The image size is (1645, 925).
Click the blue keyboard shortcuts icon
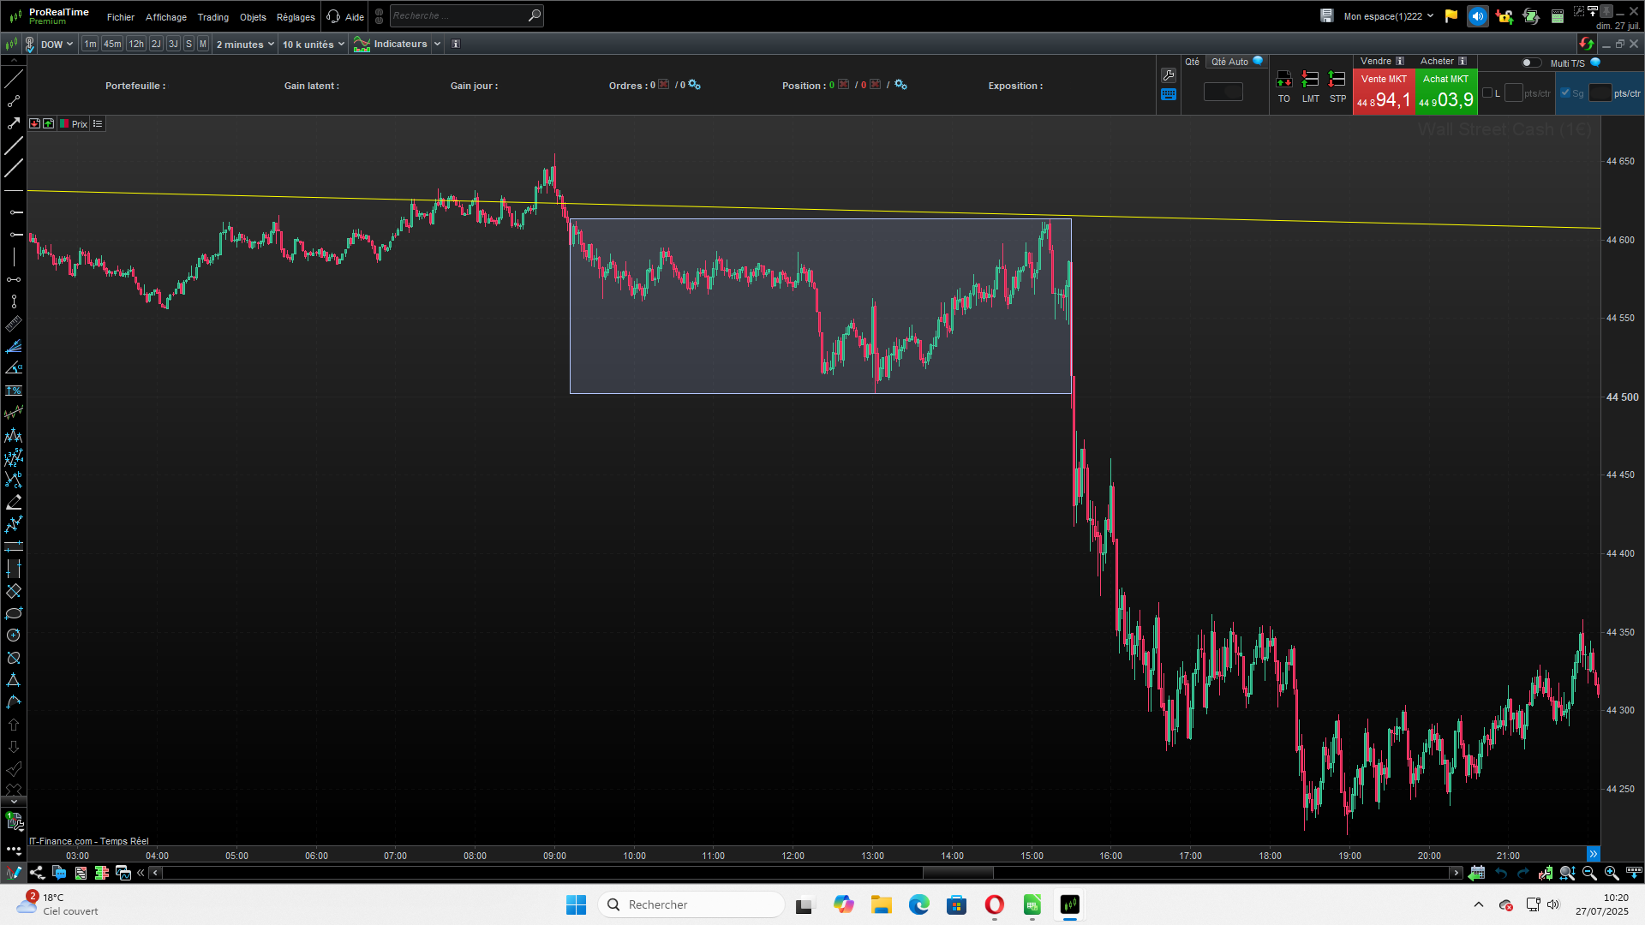coord(1169,94)
